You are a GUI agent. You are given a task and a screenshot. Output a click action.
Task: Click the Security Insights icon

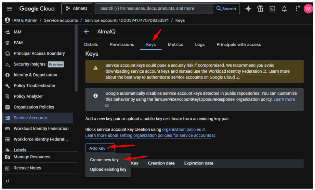(8, 64)
